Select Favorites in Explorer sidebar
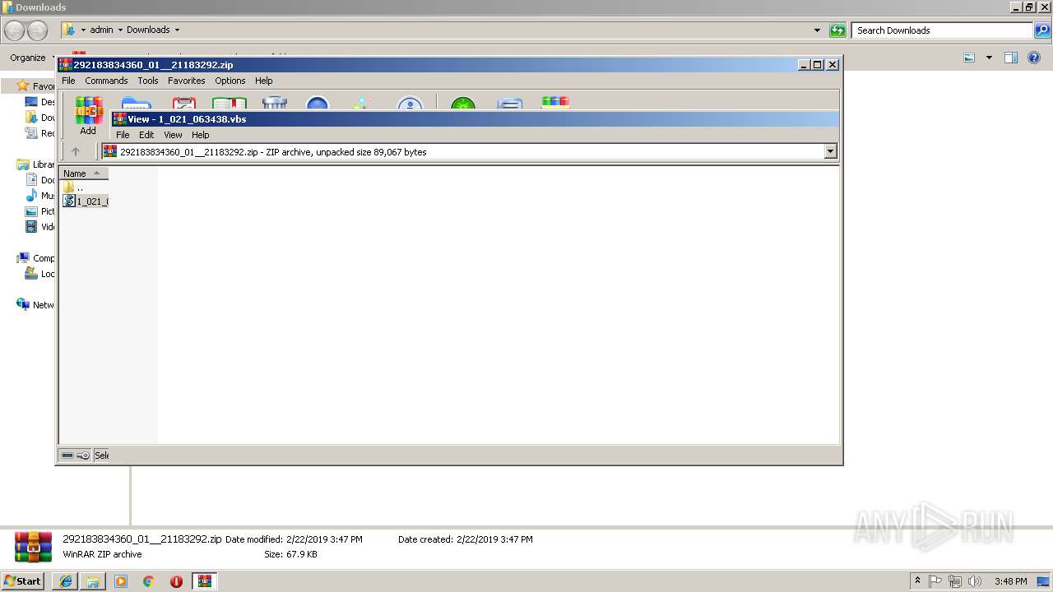 (x=35, y=86)
